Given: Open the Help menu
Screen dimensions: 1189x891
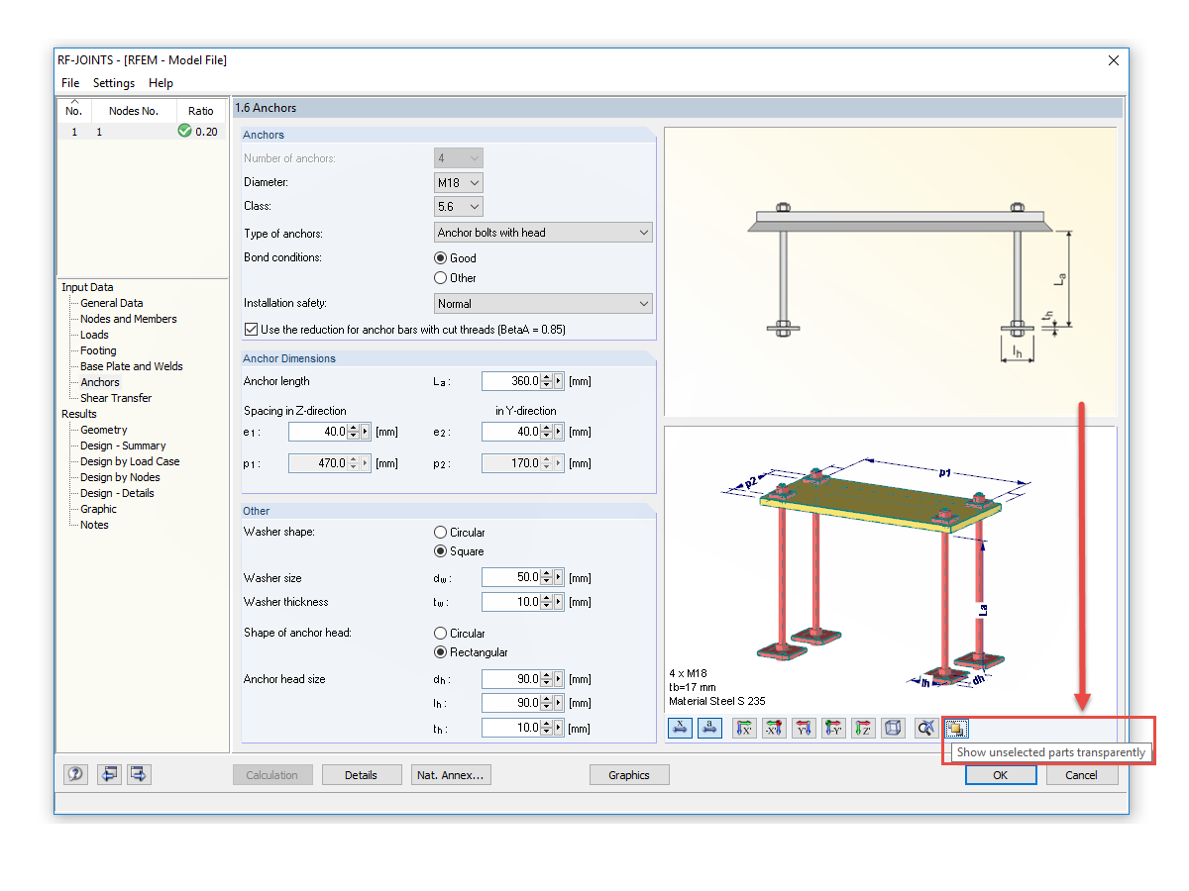Looking at the screenshot, I should (x=161, y=83).
